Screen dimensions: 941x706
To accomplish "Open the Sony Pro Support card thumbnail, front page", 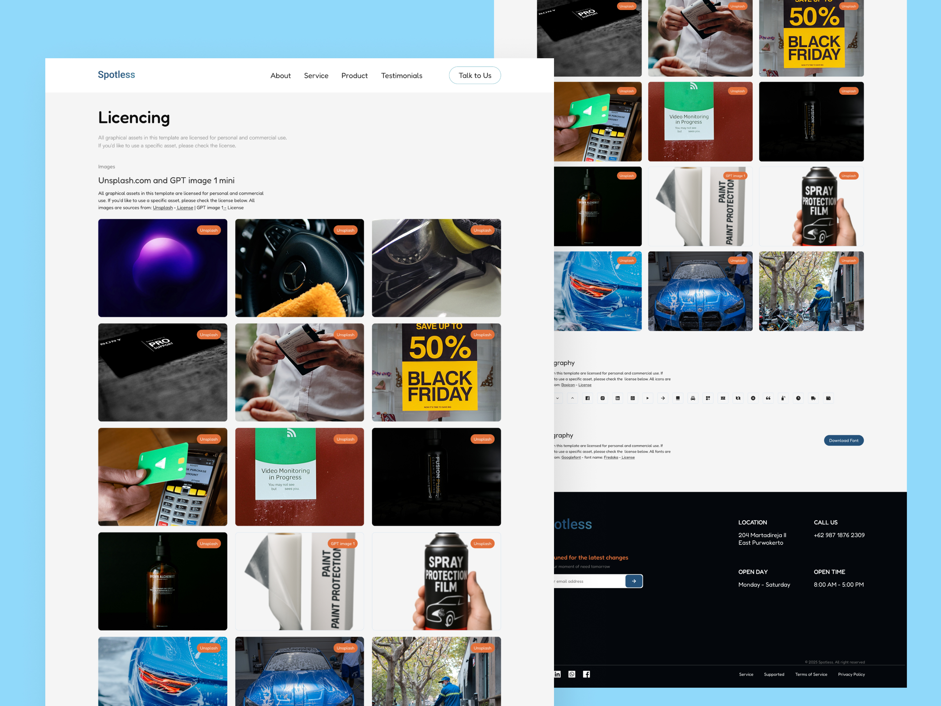I will coord(163,372).
